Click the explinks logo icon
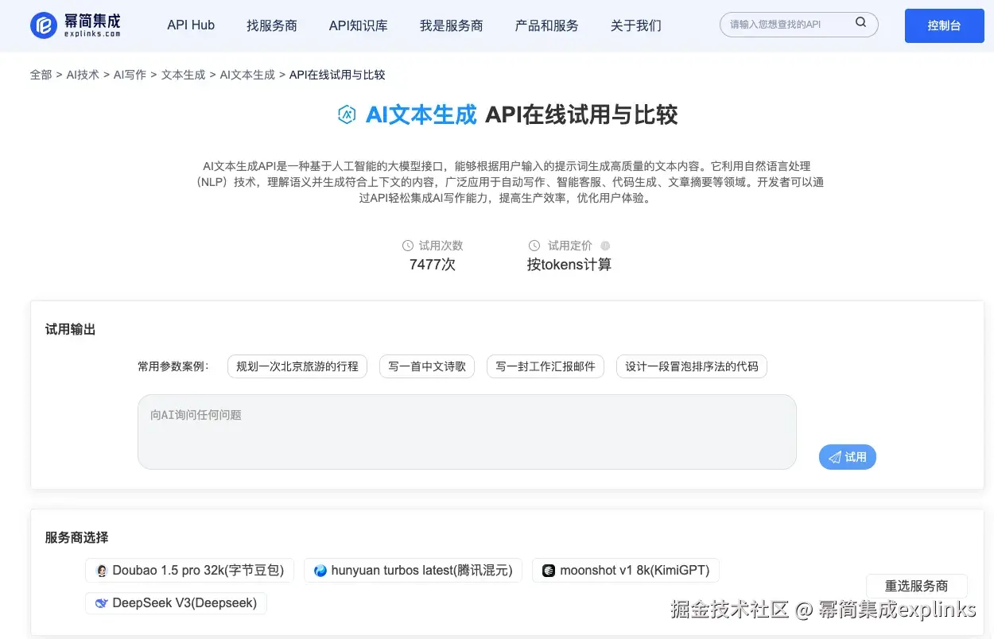The image size is (994, 639). pyautogui.click(x=44, y=25)
